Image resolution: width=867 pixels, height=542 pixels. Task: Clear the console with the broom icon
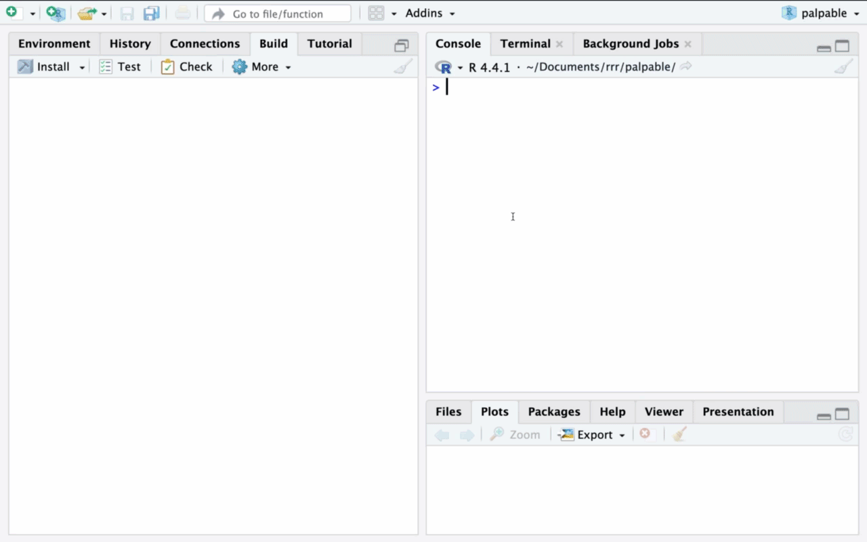[843, 66]
